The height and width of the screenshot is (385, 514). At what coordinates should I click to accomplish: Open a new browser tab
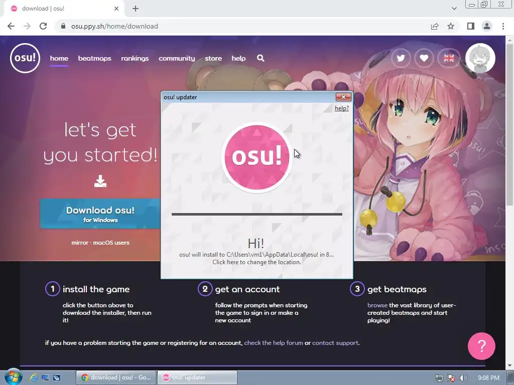[x=136, y=9]
